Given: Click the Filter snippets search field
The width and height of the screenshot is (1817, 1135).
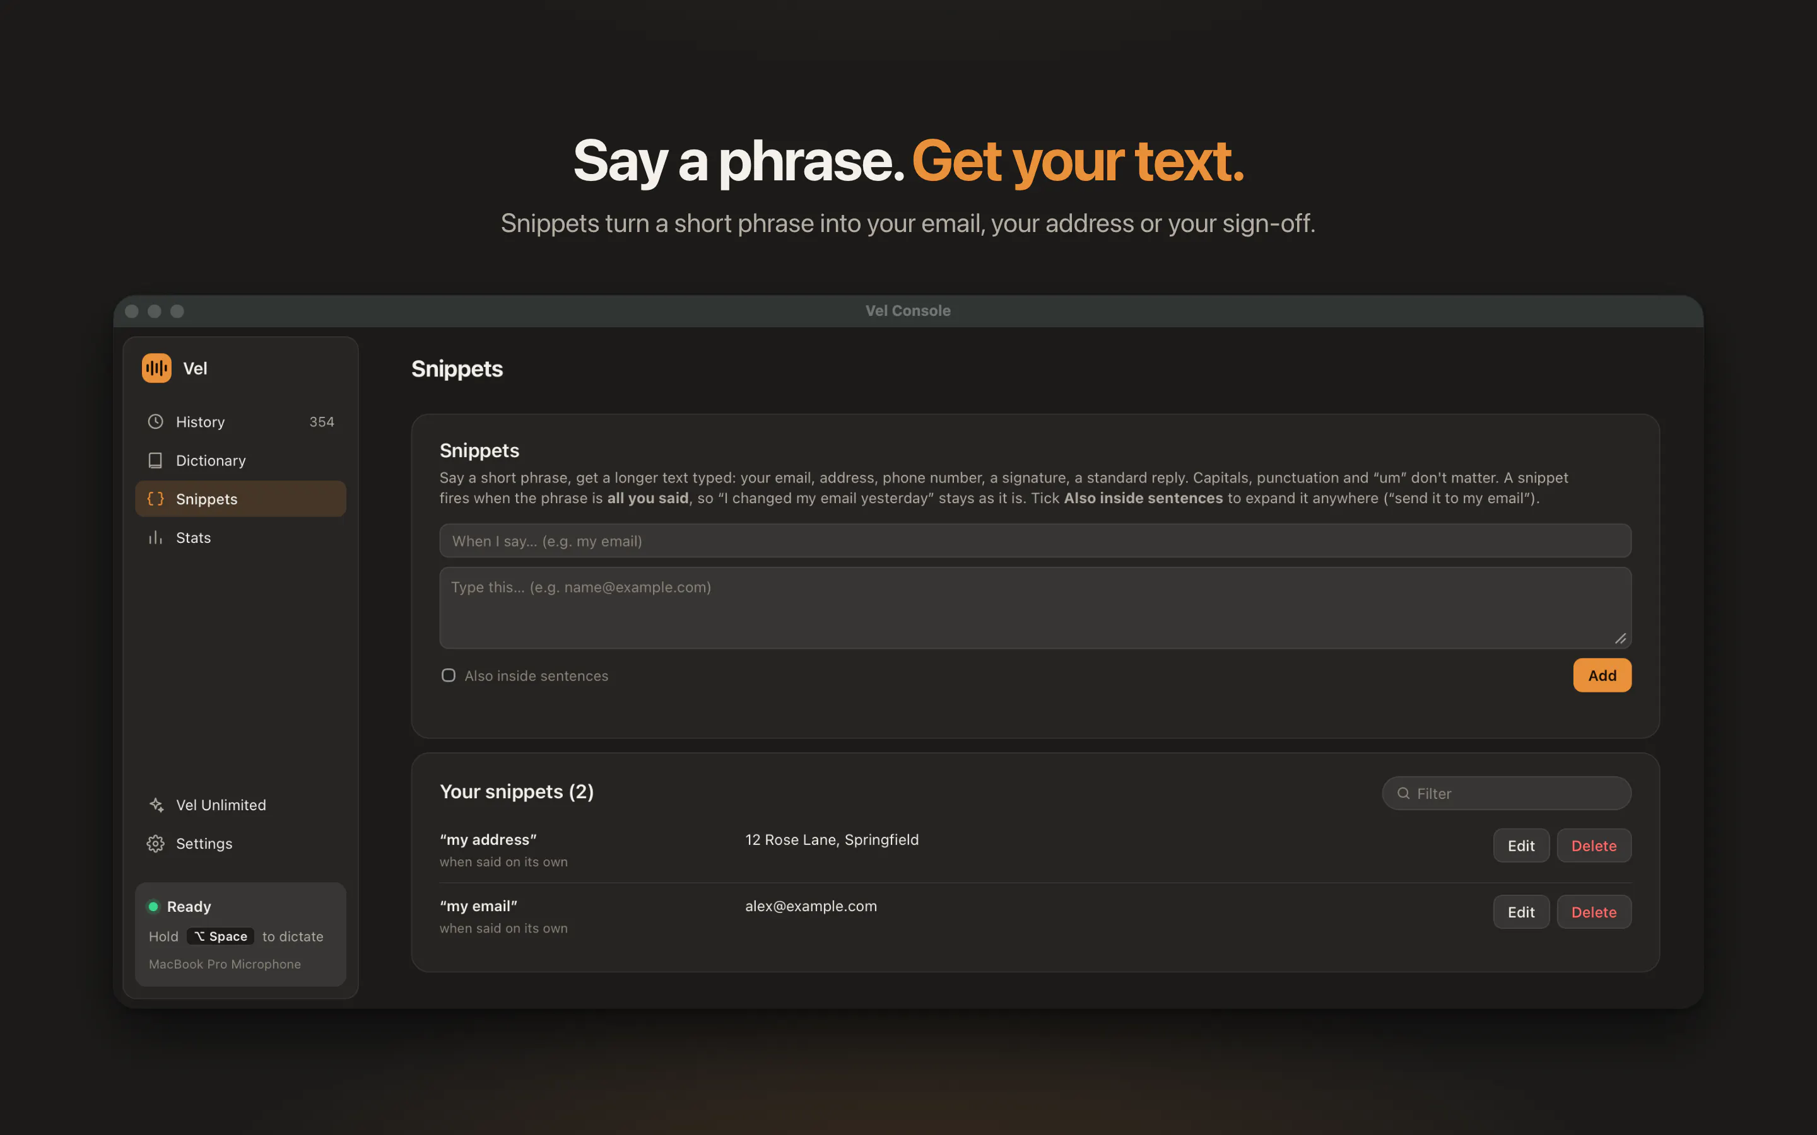Looking at the screenshot, I should pos(1506,793).
